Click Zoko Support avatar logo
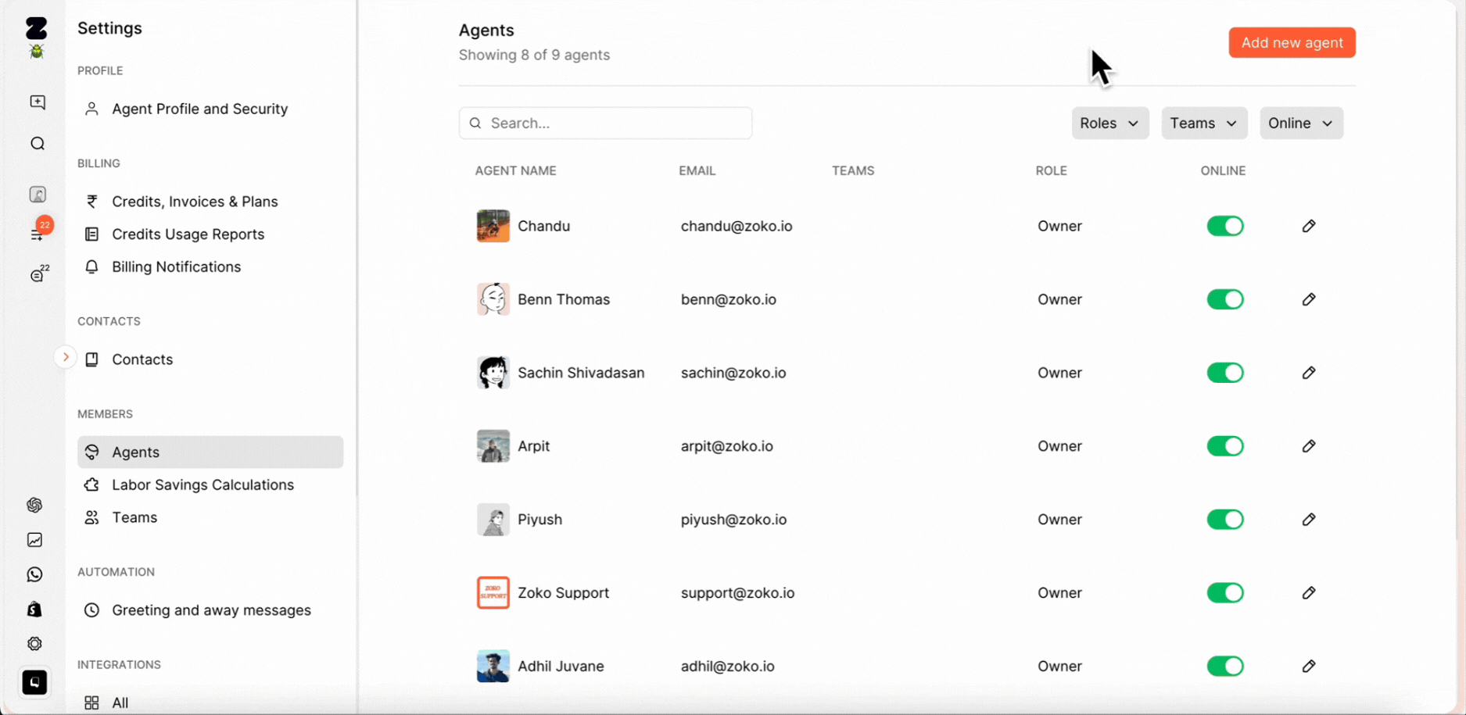 click(493, 593)
